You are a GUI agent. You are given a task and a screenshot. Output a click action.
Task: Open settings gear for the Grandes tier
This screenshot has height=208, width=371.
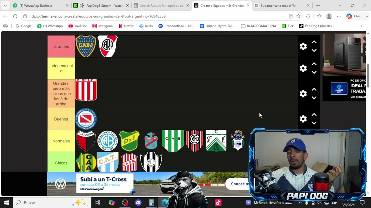[x=303, y=46]
